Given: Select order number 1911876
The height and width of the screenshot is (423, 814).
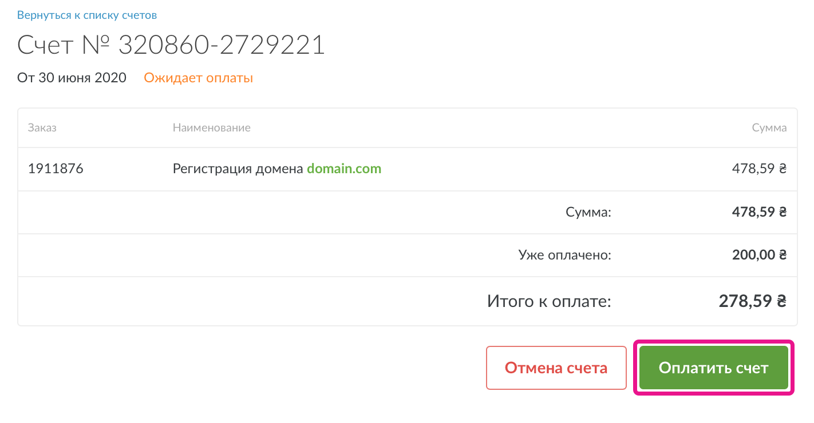Looking at the screenshot, I should click(x=56, y=169).
